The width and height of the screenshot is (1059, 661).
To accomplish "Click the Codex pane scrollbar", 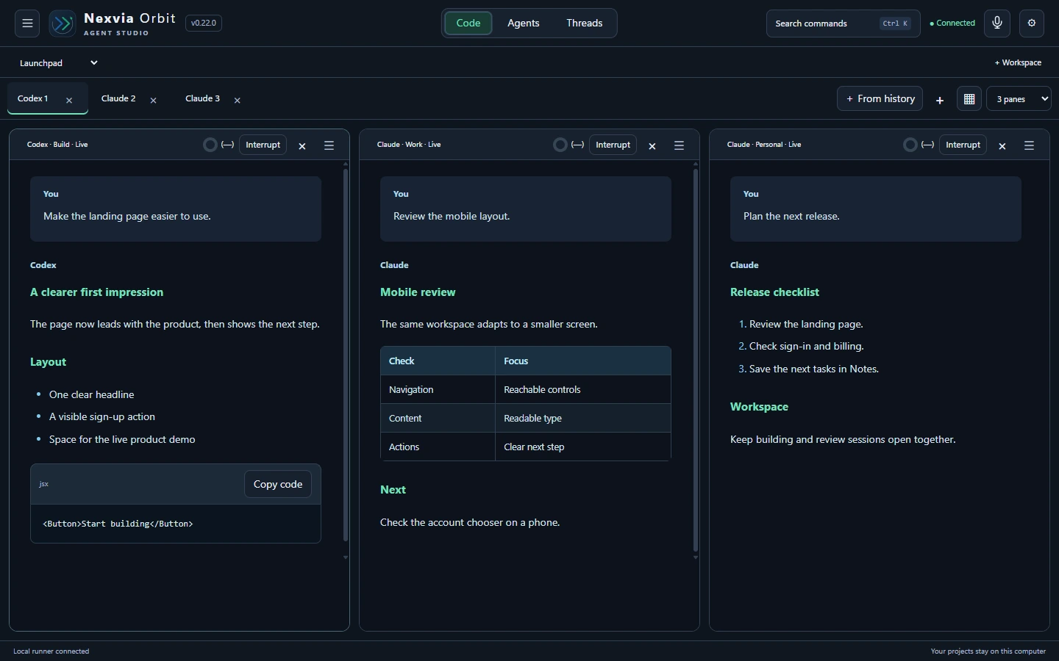I will click(346, 356).
